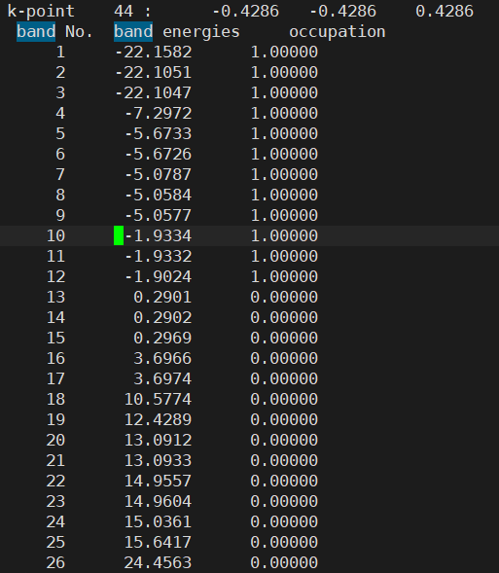Click the 'occupation' column header

pyautogui.click(x=338, y=32)
